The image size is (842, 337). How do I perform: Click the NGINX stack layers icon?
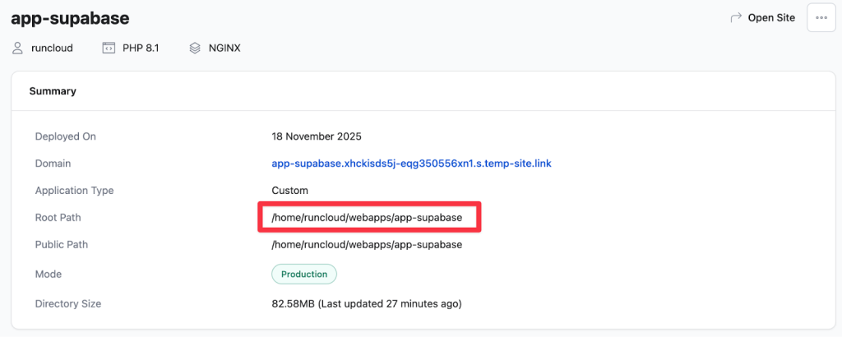pyautogui.click(x=195, y=48)
